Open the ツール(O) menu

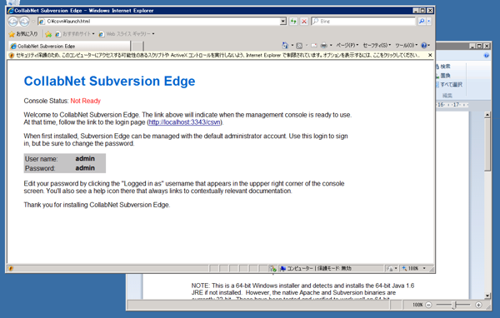407,45
